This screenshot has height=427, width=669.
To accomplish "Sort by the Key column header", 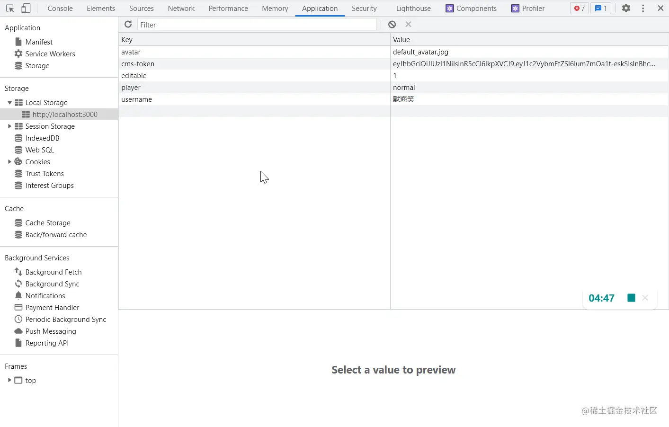I will click(x=254, y=40).
